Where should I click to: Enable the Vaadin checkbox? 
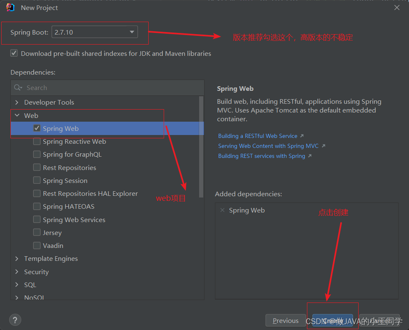pyautogui.click(x=37, y=245)
